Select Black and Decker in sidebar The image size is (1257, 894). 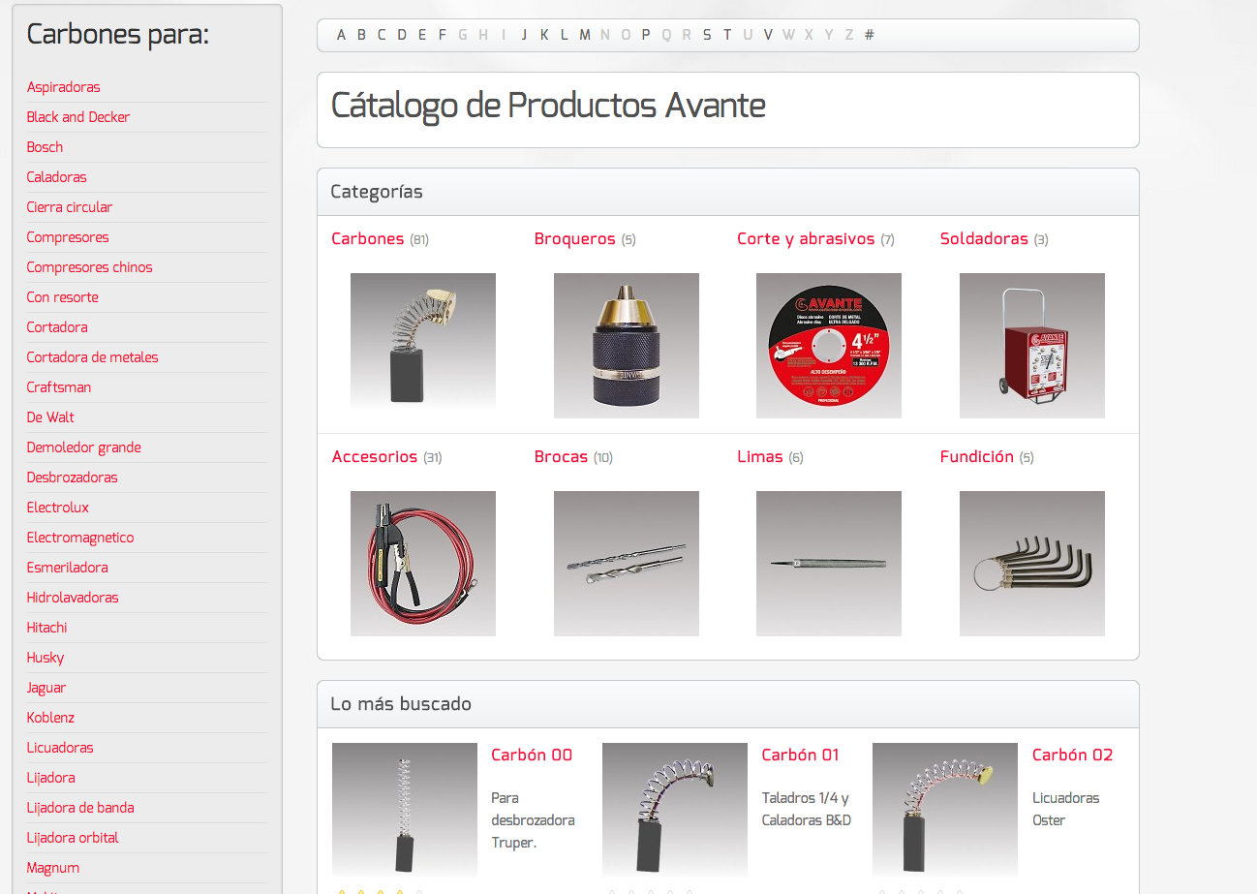[x=78, y=117]
